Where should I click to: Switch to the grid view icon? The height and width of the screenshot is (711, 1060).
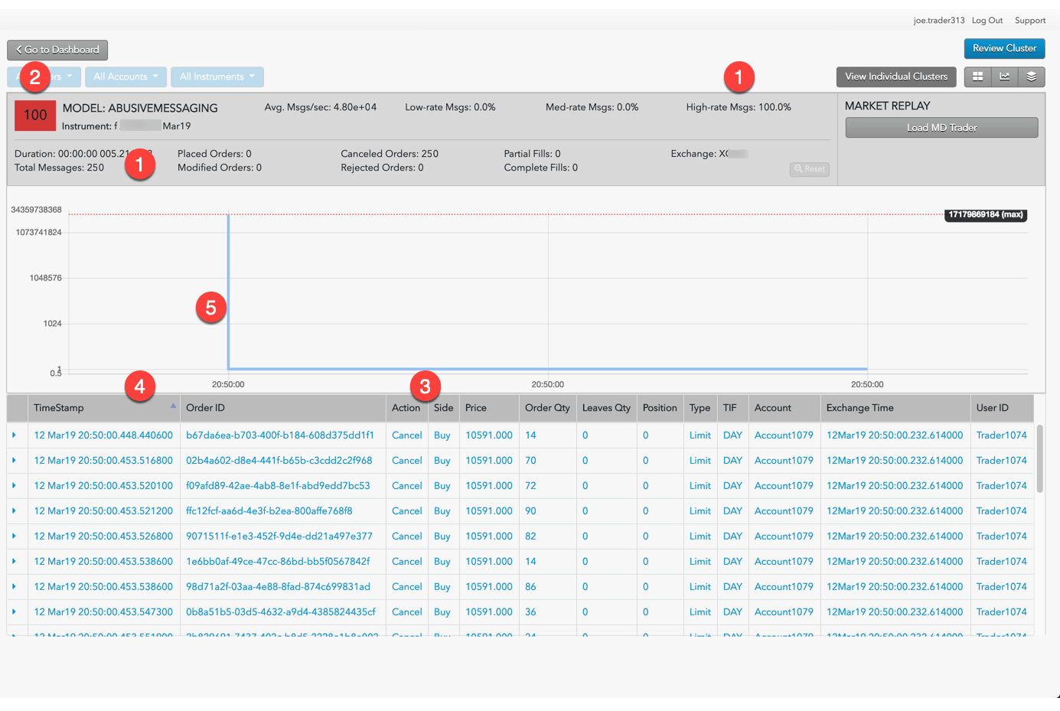point(977,77)
